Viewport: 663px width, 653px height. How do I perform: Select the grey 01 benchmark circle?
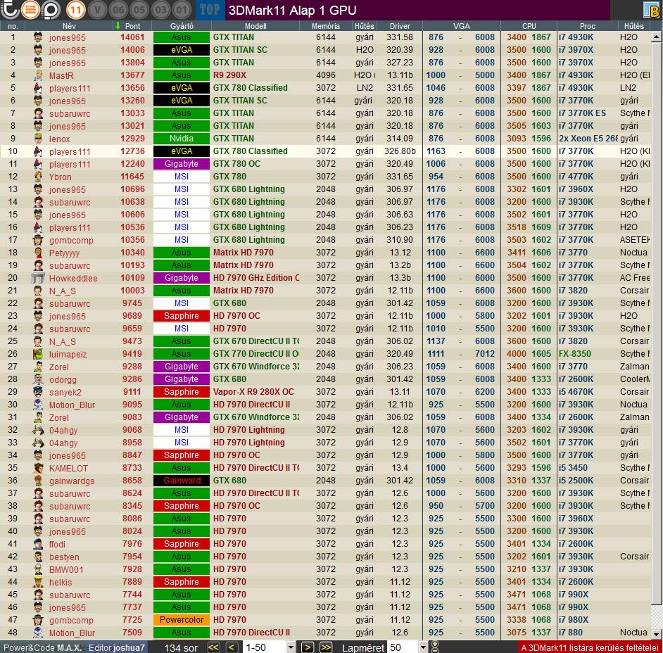[x=182, y=10]
